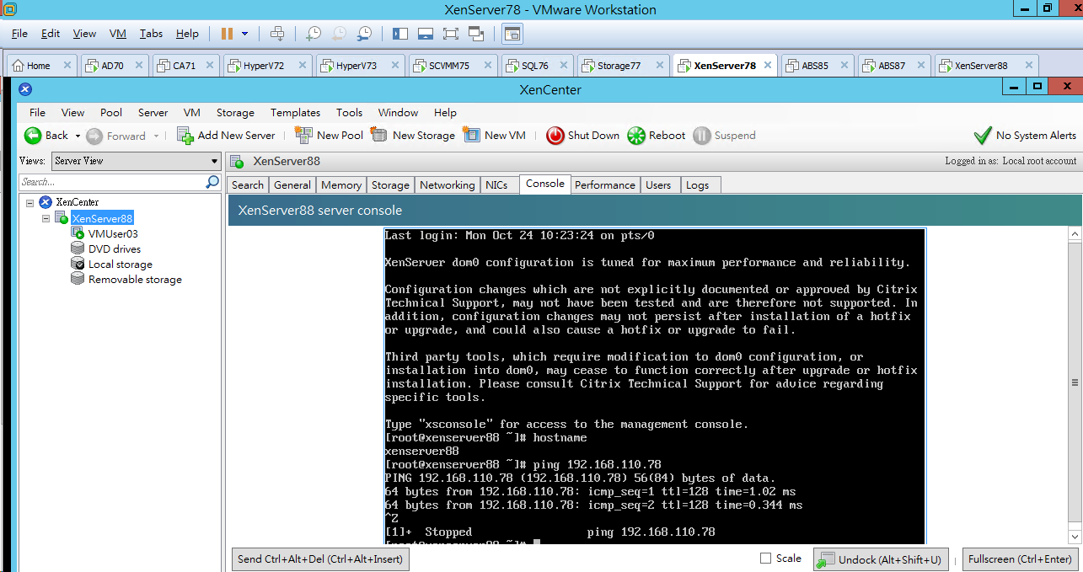
Task: Open the VMware Tabs menu
Action: 152,34
